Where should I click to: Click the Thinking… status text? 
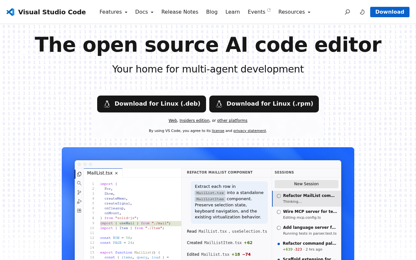click(x=292, y=202)
